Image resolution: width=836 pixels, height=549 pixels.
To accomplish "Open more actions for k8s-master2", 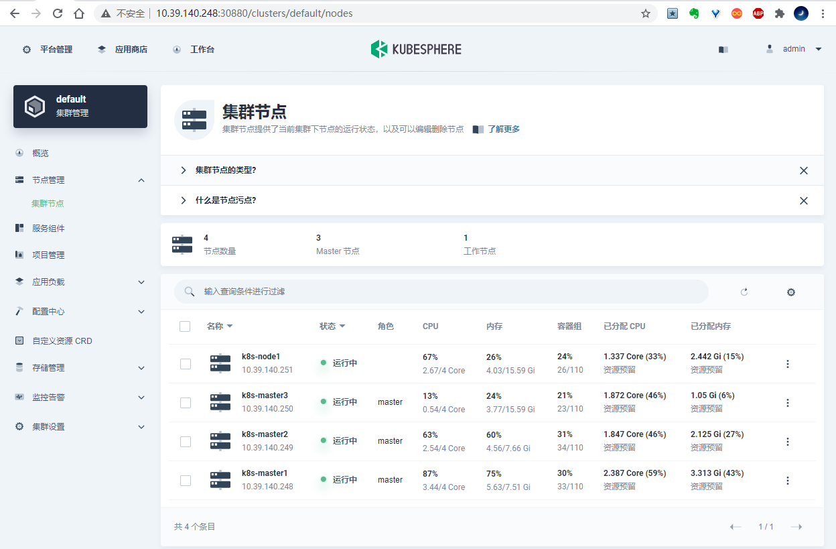I will tap(788, 442).
